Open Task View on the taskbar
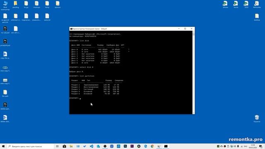 [57, 146]
